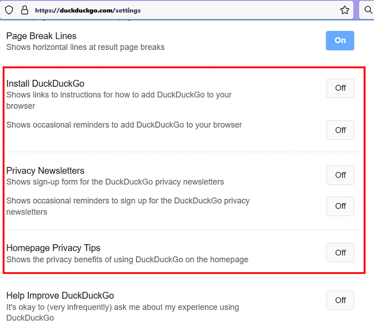Click the Help Improve DuckDuckGo heading

click(x=61, y=296)
